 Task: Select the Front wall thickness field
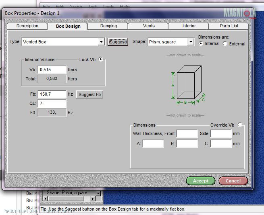click(x=187, y=133)
